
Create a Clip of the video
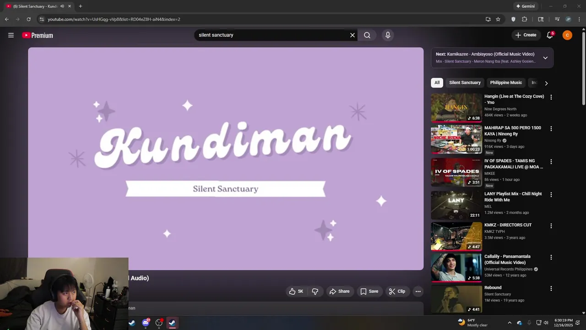[x=397, y=291]
